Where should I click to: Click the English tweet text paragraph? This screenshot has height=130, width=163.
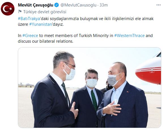coord(85,38)
